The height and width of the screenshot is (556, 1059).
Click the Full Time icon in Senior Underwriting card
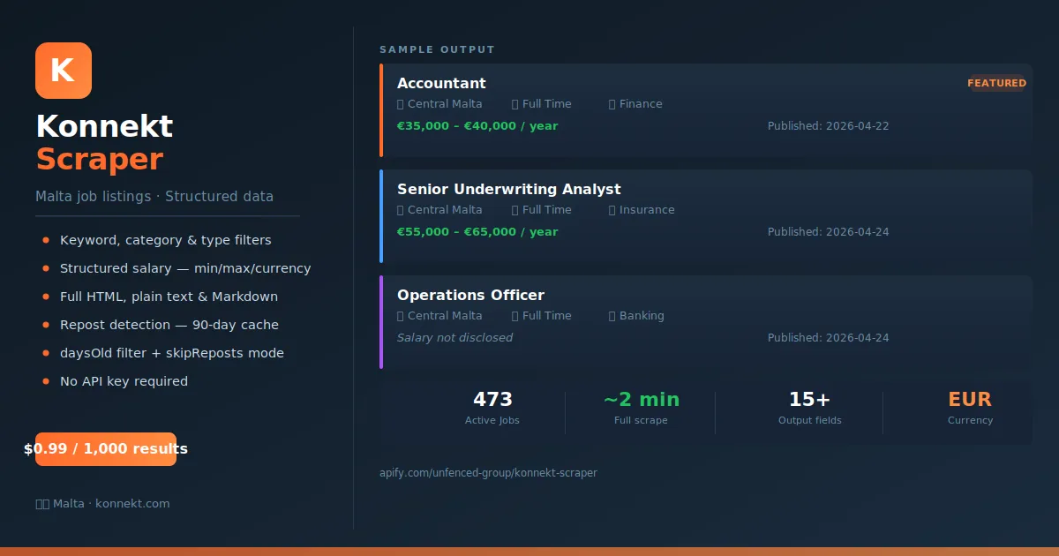514,210
